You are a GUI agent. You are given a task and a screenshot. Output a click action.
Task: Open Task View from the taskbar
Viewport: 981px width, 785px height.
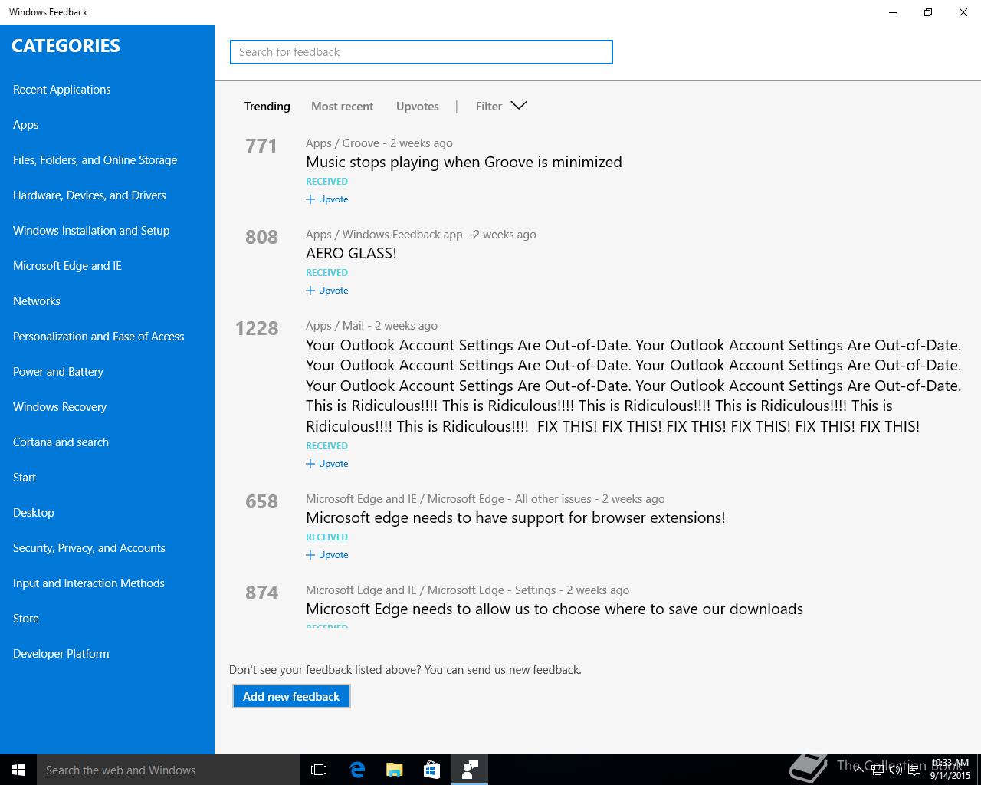(x=319, y=770)
